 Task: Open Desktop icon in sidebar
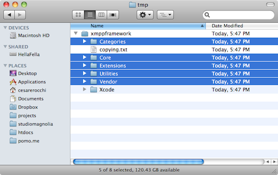[x=13, y=73]
